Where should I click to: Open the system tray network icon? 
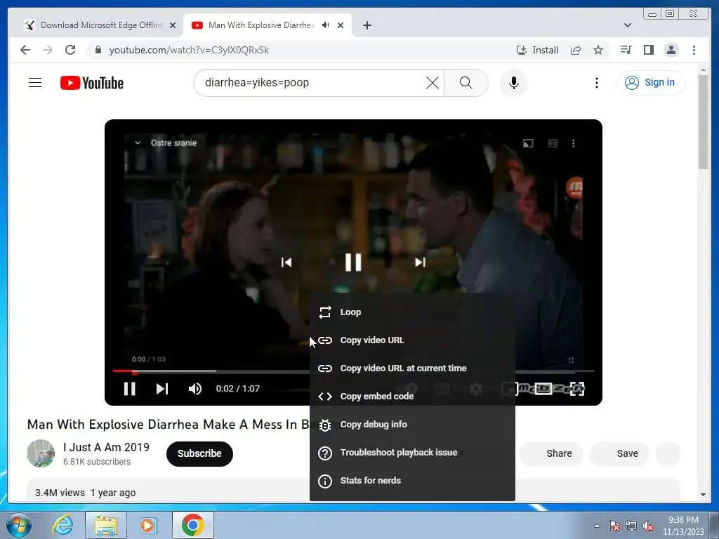pyautogui.click(x=631, y=526)
